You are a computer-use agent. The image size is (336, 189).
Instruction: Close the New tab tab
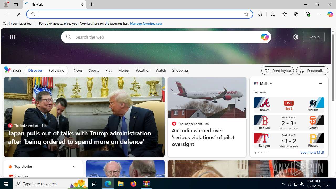82,4
